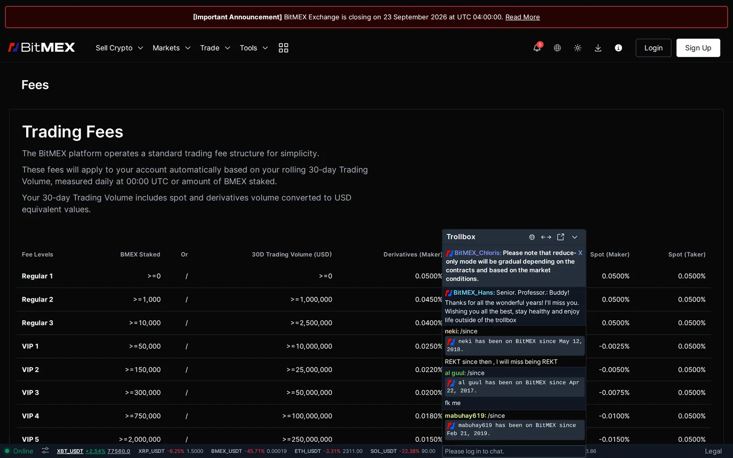733x458 pixels.
Task: Click the Spot (Taker) column header
Action: click(x=687, y=254)
